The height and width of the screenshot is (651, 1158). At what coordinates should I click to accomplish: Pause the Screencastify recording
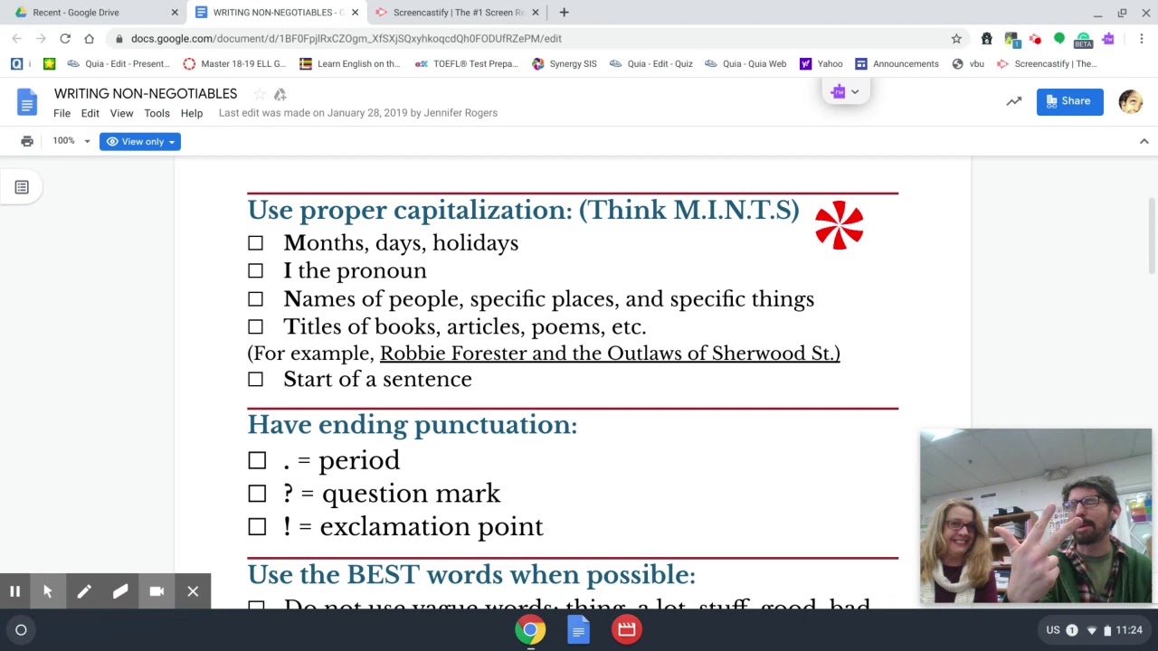click(14, 591)
